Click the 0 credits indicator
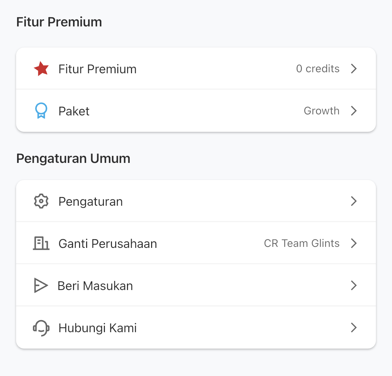 (x=318, y=69)
